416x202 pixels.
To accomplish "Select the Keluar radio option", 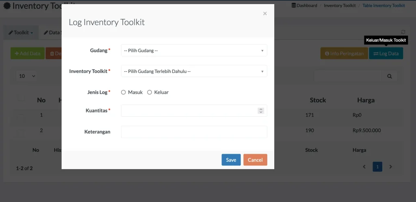I will click(x=149, y=92).
